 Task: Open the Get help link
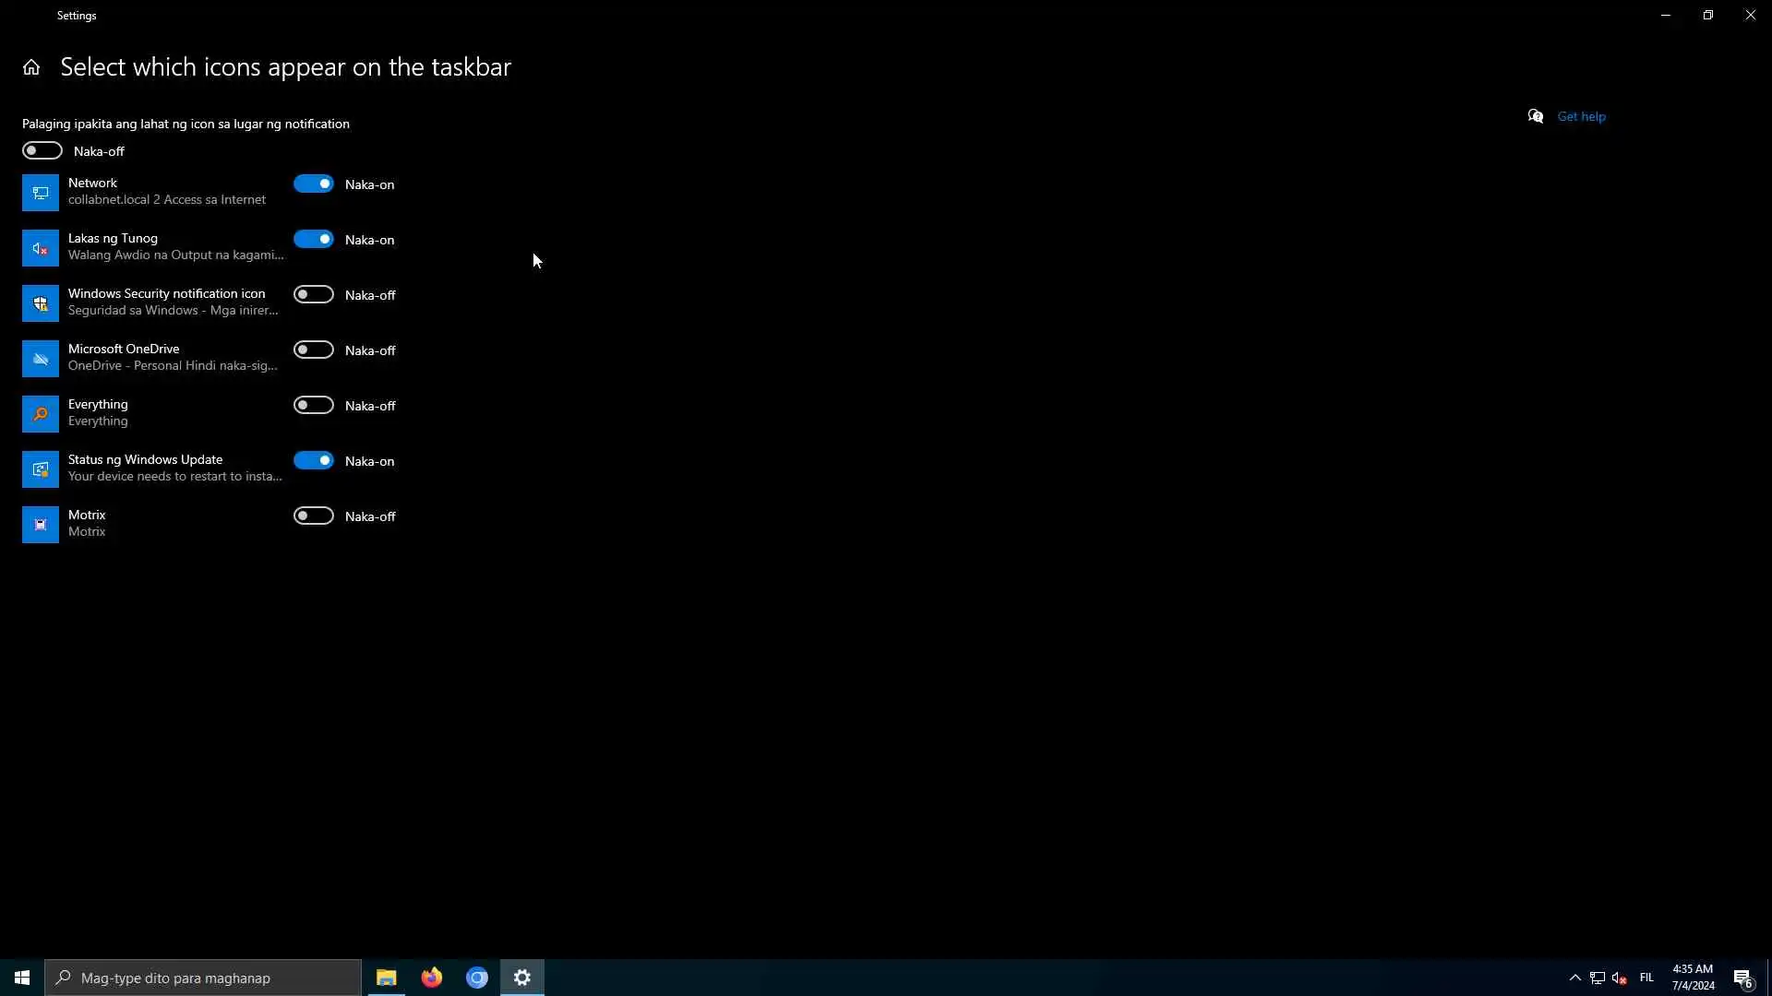click(x=1581, y=116)
